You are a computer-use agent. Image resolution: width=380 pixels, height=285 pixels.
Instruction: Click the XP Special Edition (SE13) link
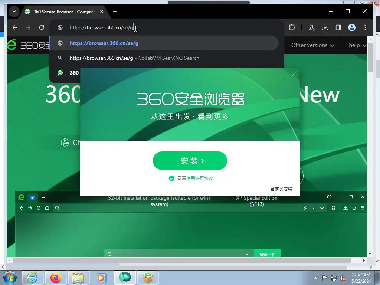coord(257,201)
